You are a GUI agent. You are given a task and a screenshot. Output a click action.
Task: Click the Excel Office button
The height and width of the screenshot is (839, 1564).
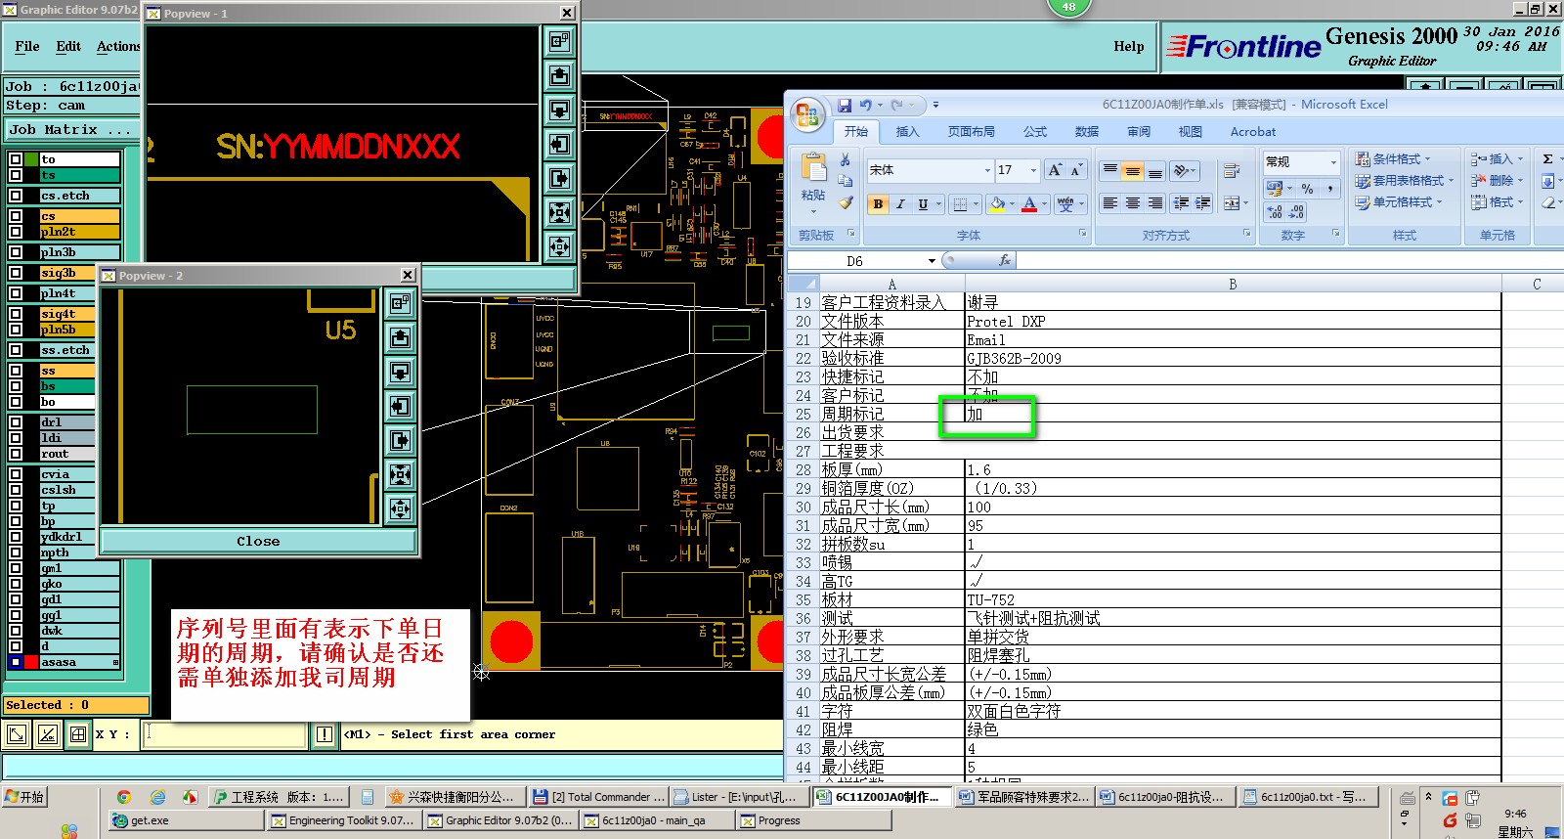(806, 115)
